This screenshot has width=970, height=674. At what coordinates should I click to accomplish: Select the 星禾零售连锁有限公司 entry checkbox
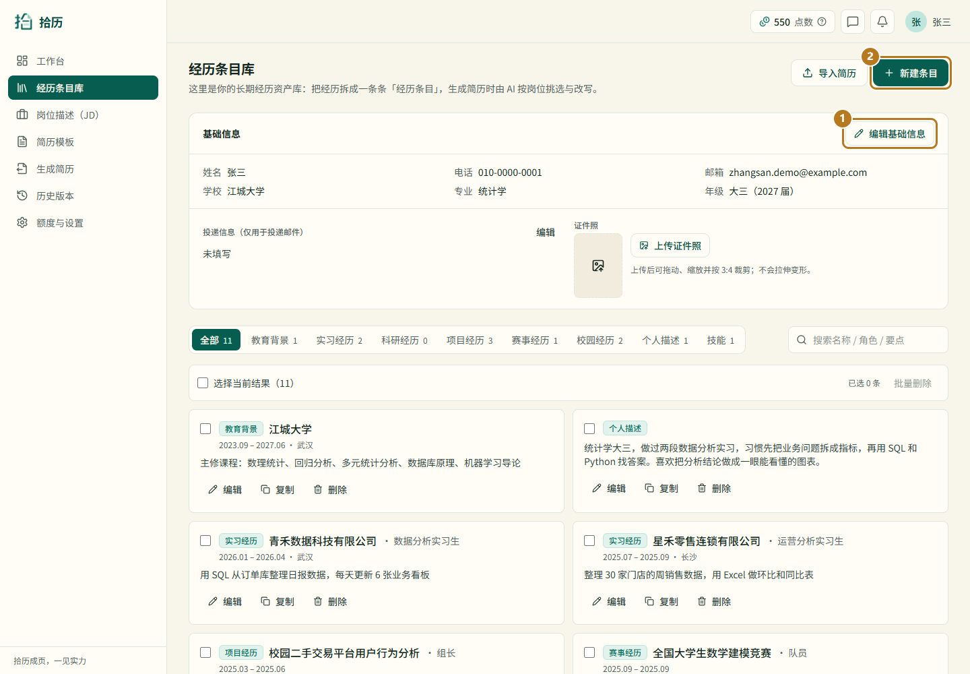[589, 541]
